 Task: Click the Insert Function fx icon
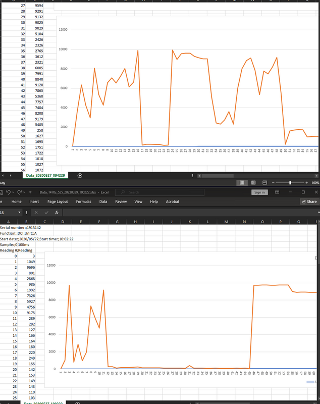point(57,213)
